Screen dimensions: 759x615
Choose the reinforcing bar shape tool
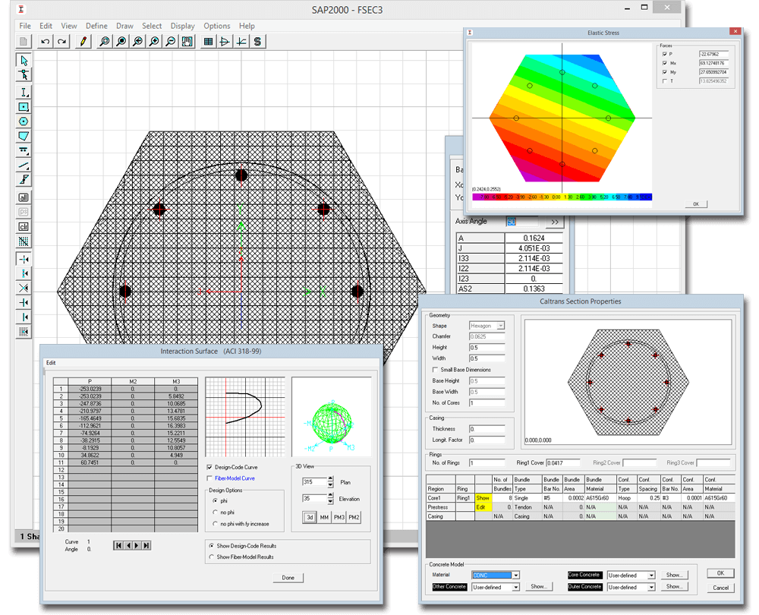[x=24, y=150]
